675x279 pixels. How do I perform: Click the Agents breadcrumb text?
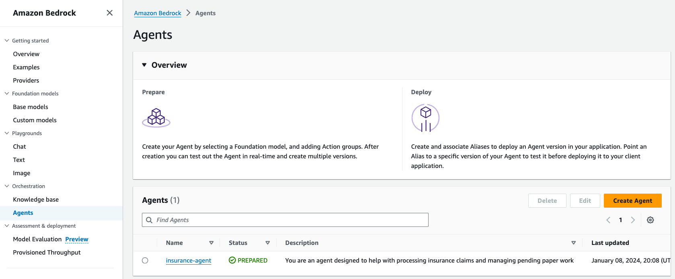[205, 13]
